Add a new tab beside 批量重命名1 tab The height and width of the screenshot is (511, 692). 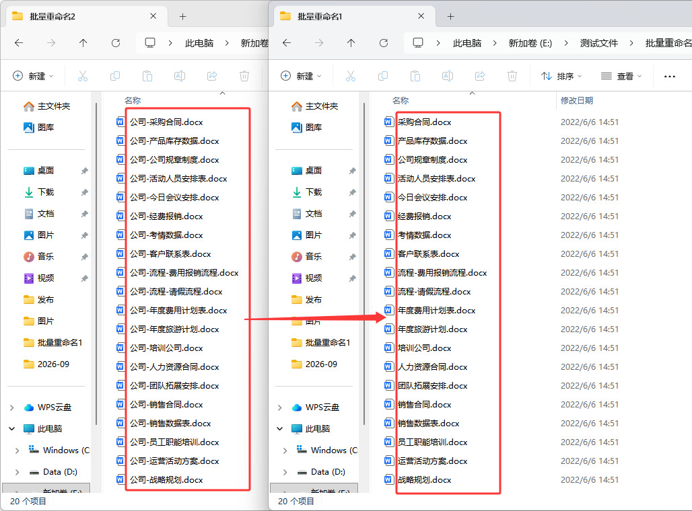pyautogui.click(x=450, y=17)
